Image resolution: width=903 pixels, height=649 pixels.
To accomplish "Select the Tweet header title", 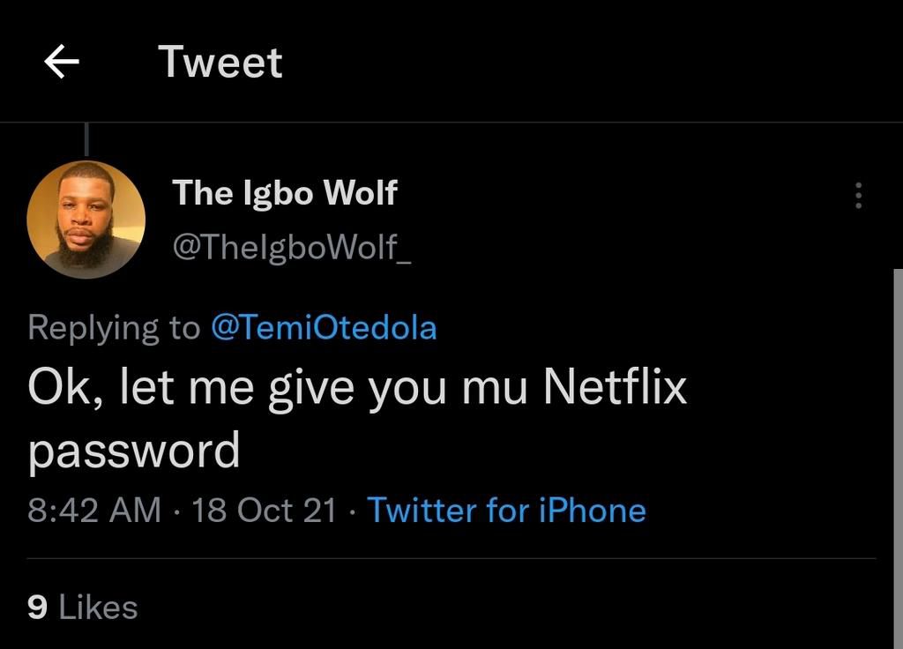I will tap(220, 62).
